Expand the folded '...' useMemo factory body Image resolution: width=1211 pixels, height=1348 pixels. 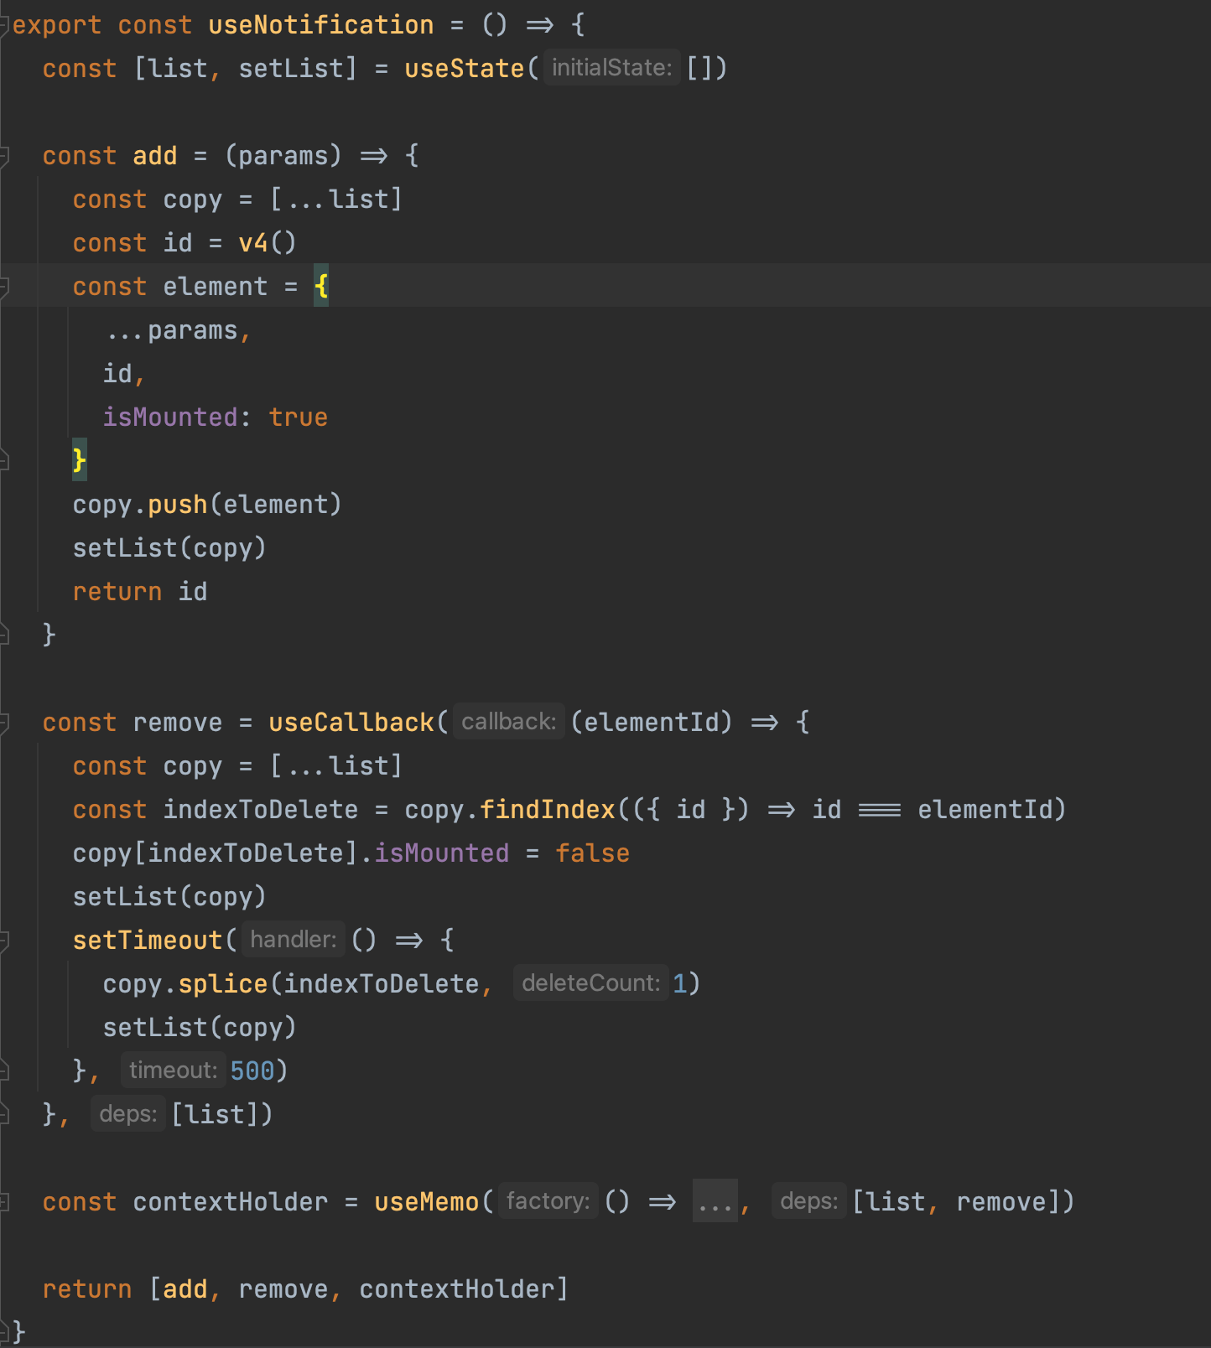click(715, 1202)
